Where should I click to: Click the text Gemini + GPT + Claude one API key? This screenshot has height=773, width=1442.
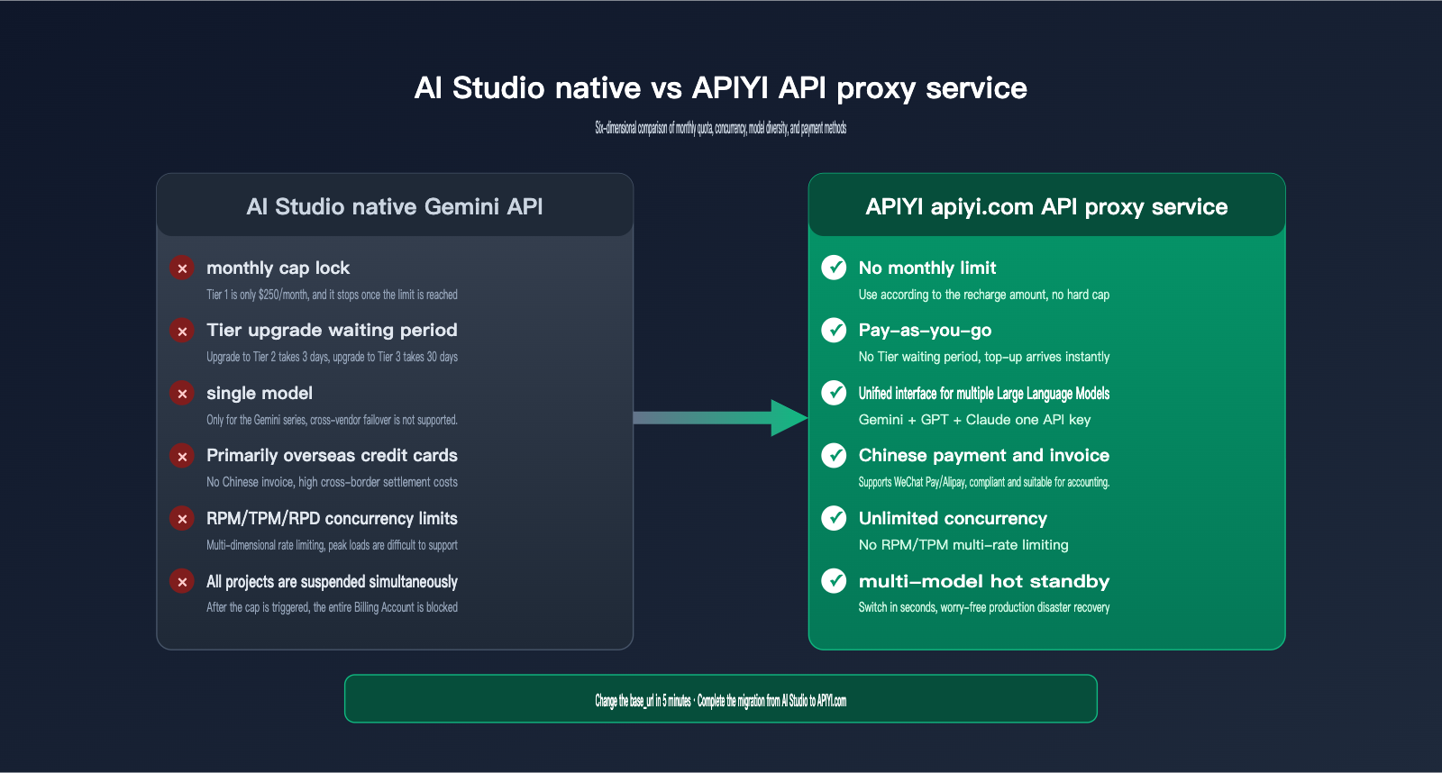pyautogui.click(x=974, y=420)
